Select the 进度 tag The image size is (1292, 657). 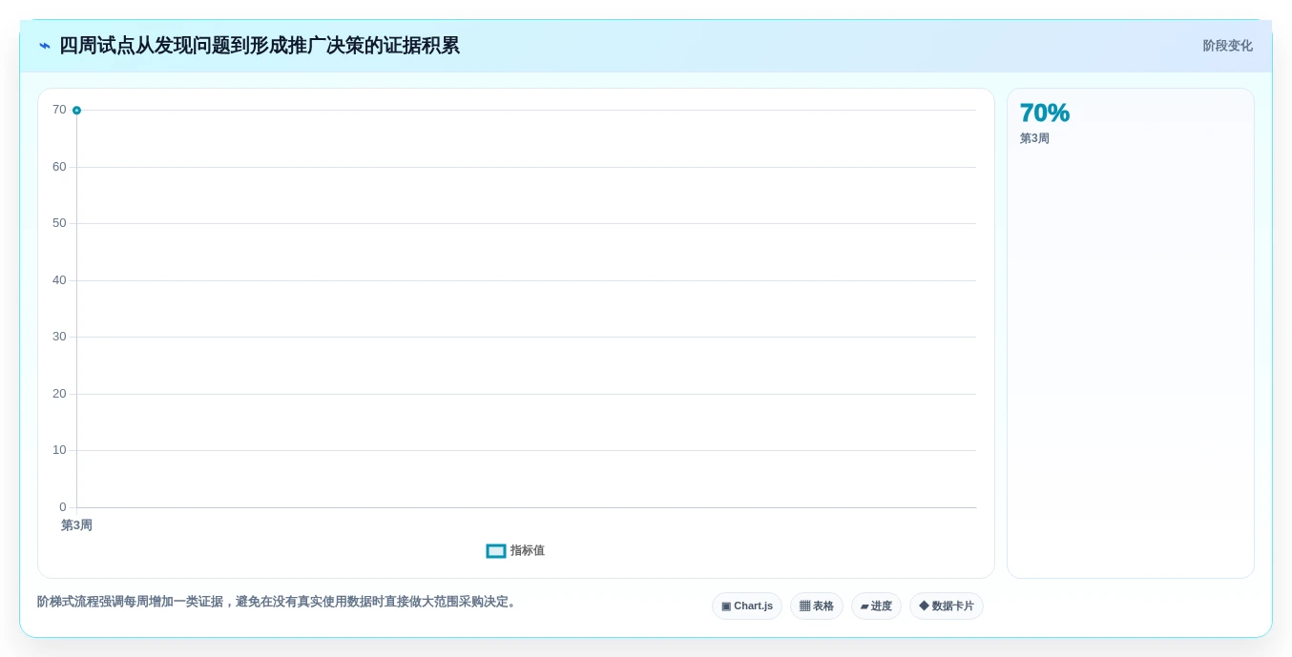[x=876, y=606]
